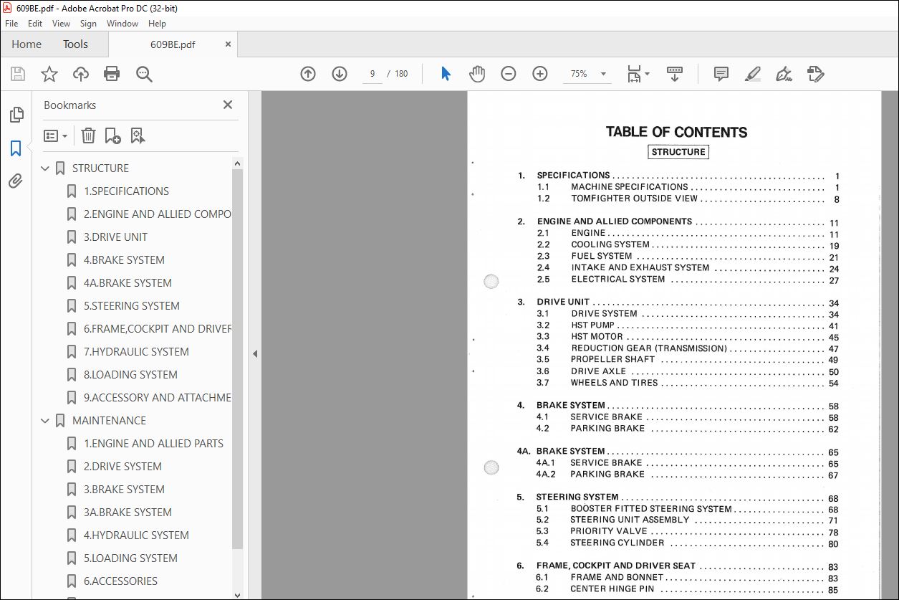Print the document
899x600 pixels.
(x=112, y=74)
